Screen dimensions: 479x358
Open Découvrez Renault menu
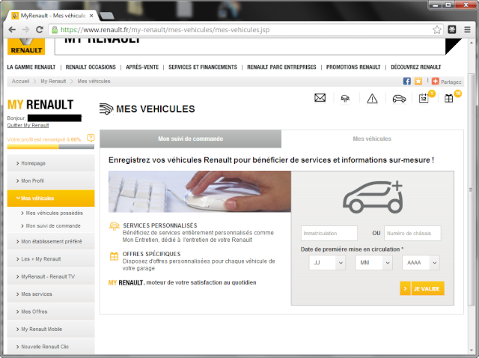[416, 67]
